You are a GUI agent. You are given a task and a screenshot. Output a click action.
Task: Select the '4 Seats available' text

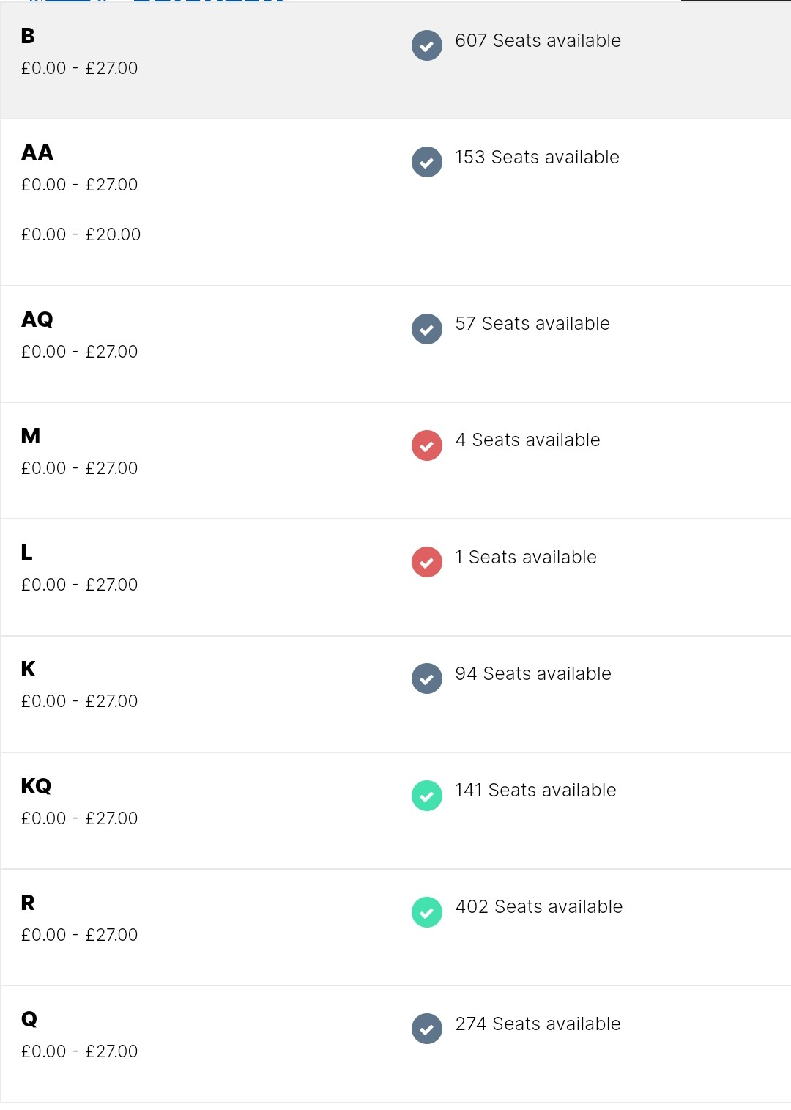[x=527, y=440]
